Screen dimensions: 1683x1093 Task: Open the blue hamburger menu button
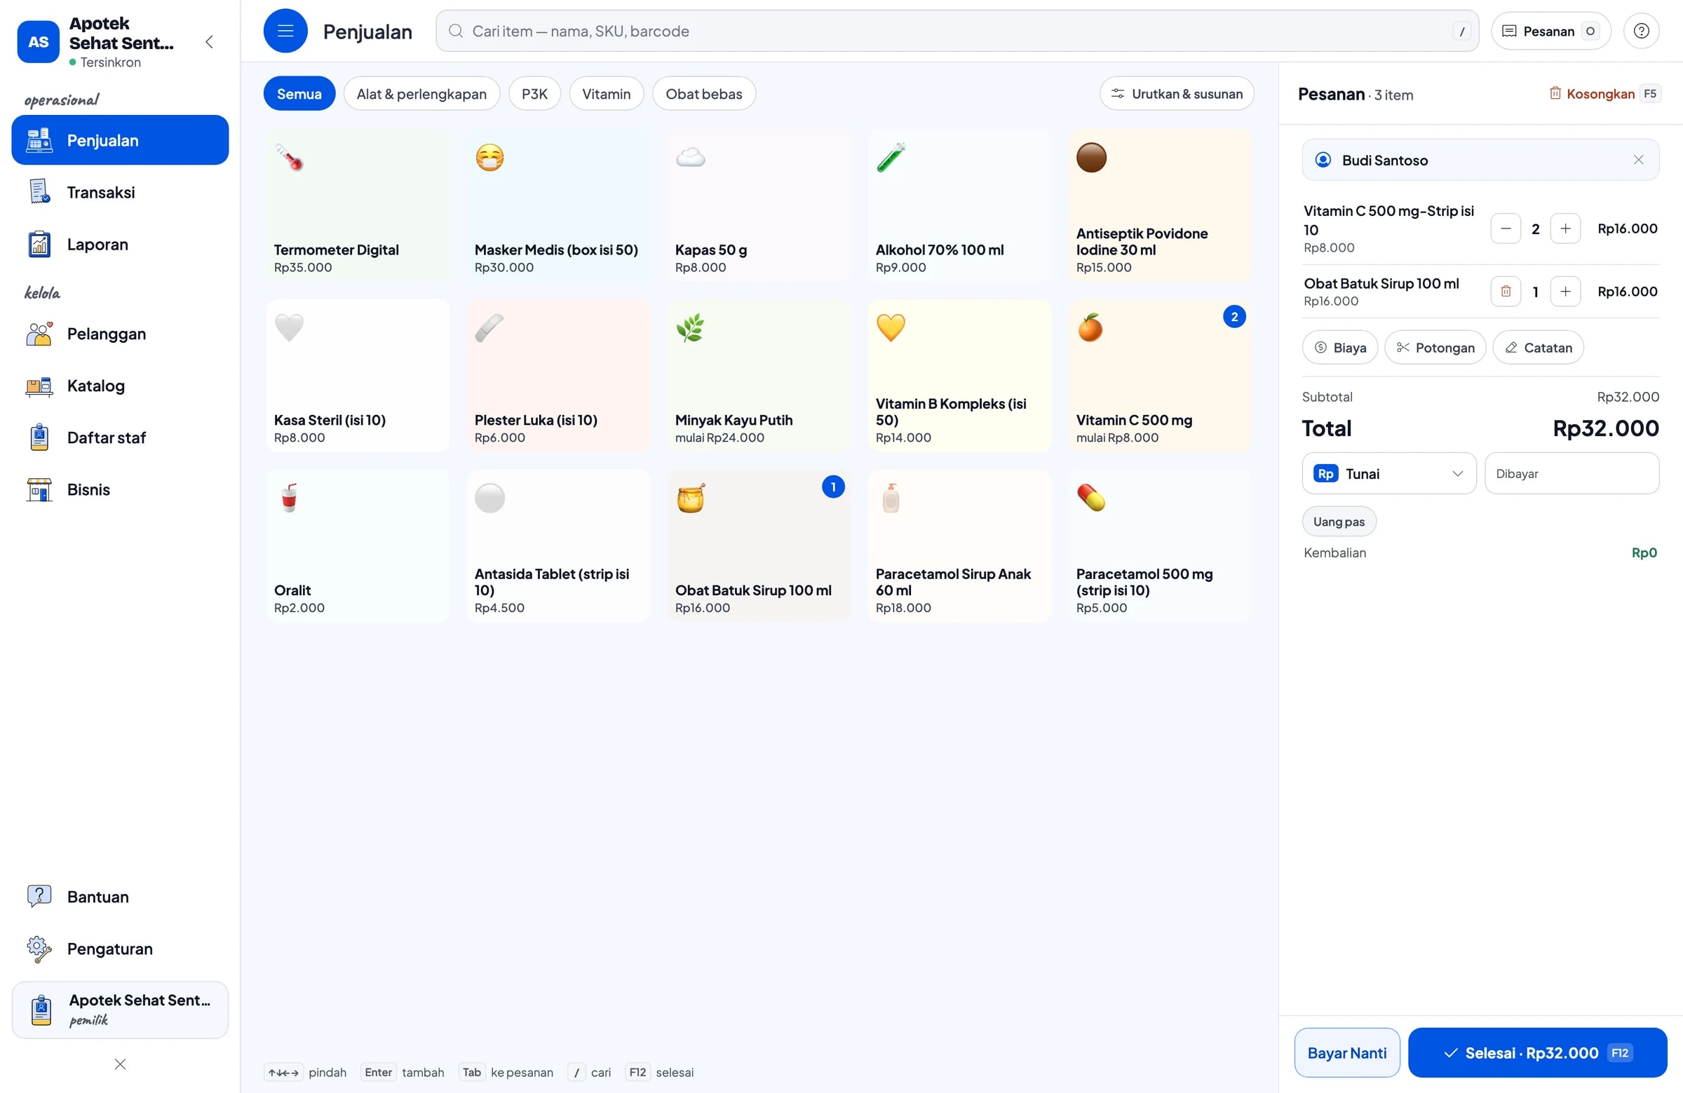click(285, 31)
